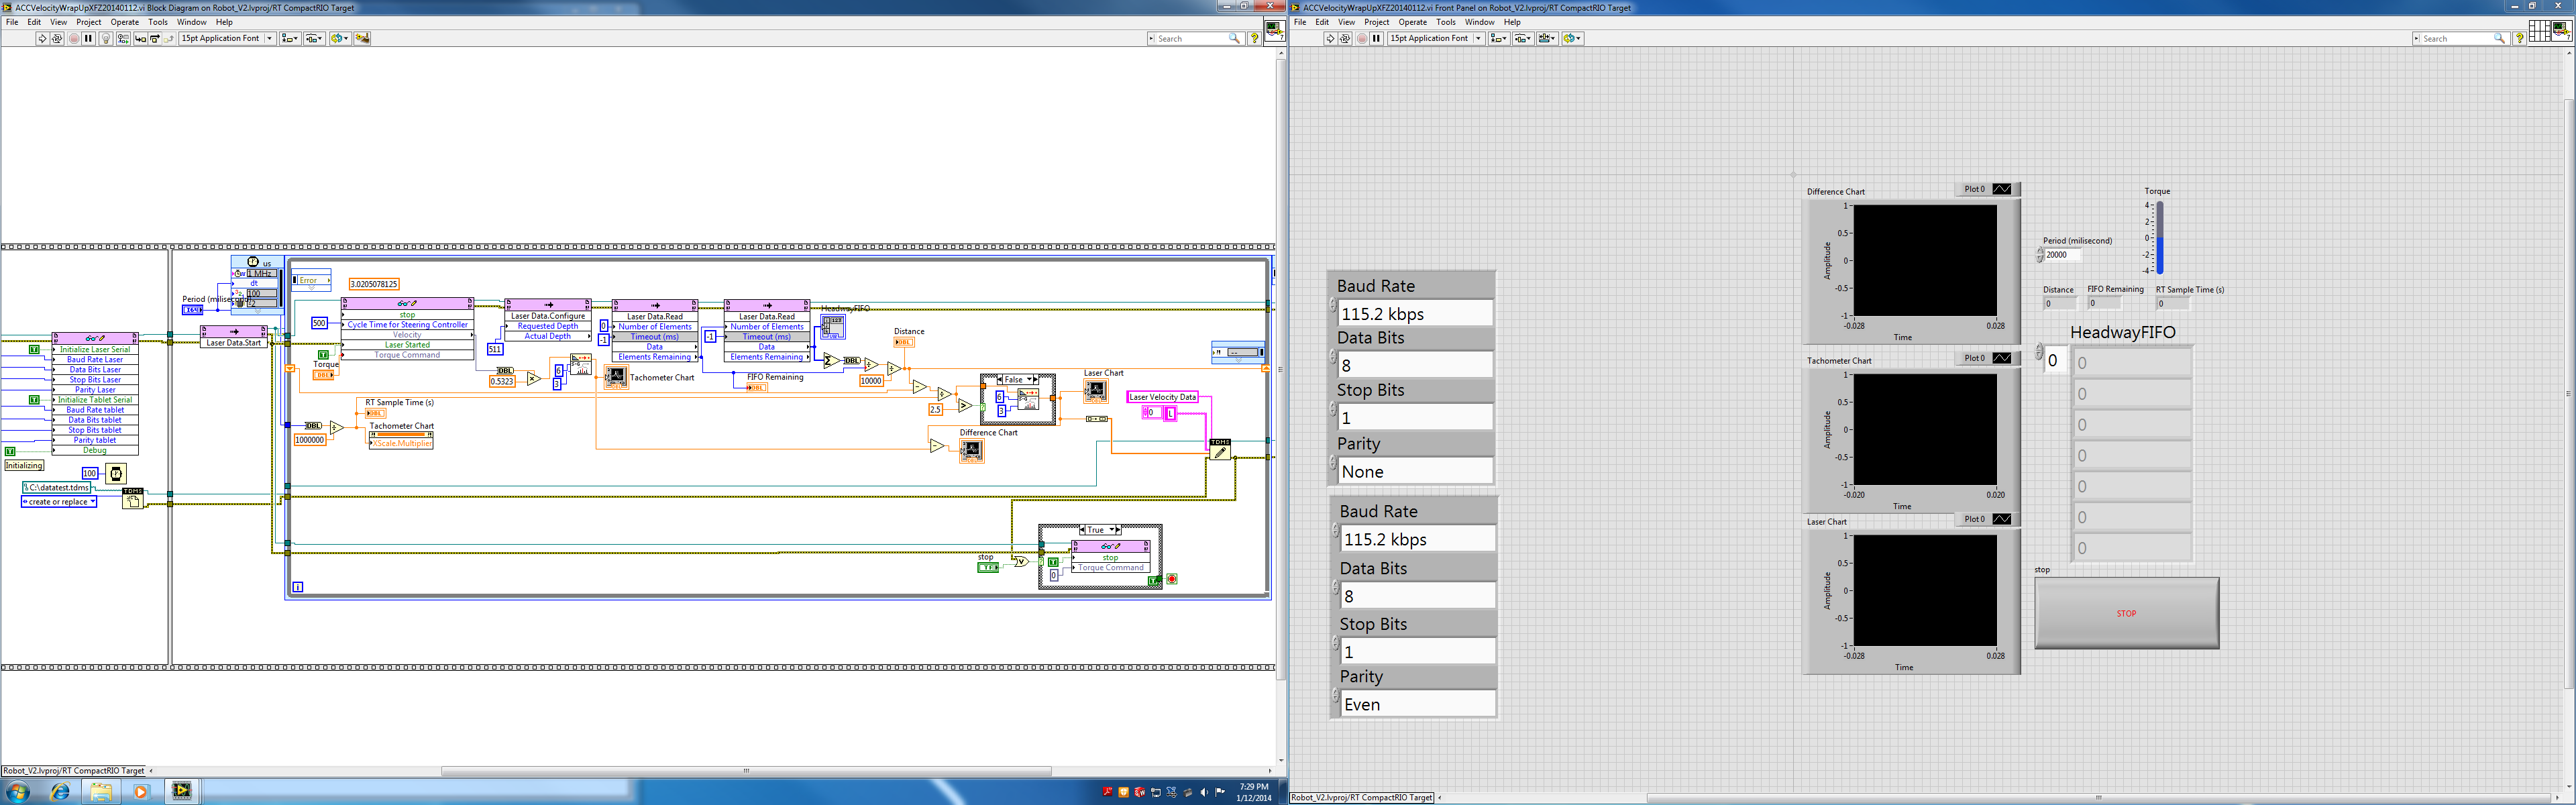Click Difference Chart terminal icon
The height and width of the screenshot is (805, 2576).
[972, 450]
